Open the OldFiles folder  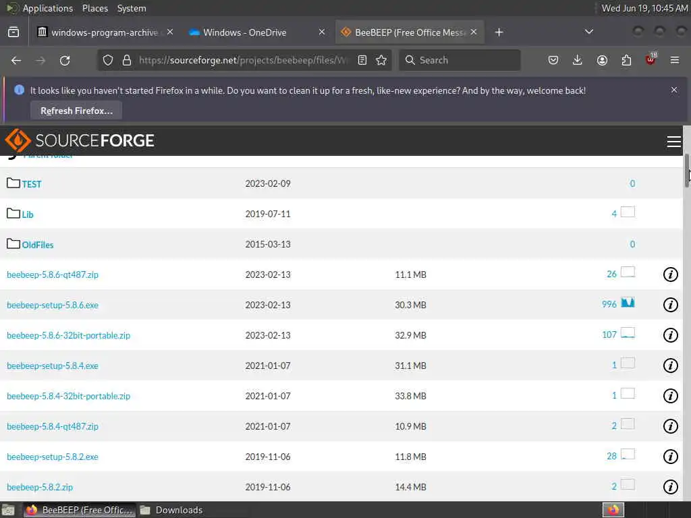[x=38, y=245]
